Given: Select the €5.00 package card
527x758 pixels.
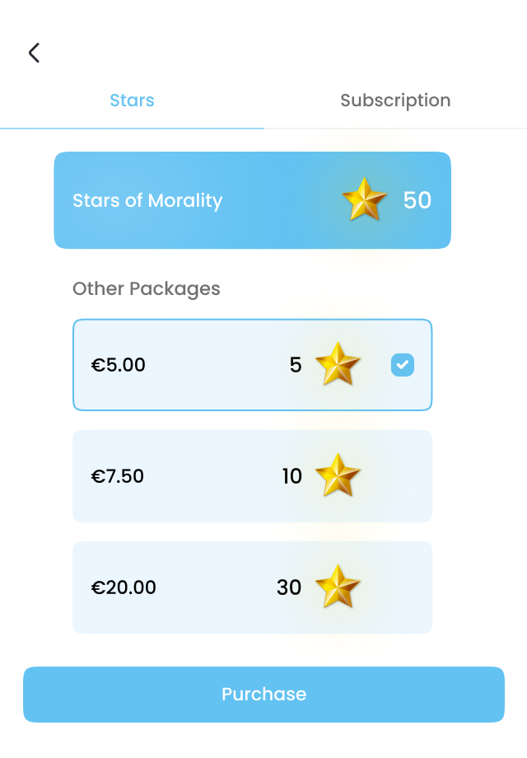Looking at the screenshot, I should point(252,365).
